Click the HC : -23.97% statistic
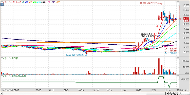Viewport: 190px width, 95px height. [171, 53]
